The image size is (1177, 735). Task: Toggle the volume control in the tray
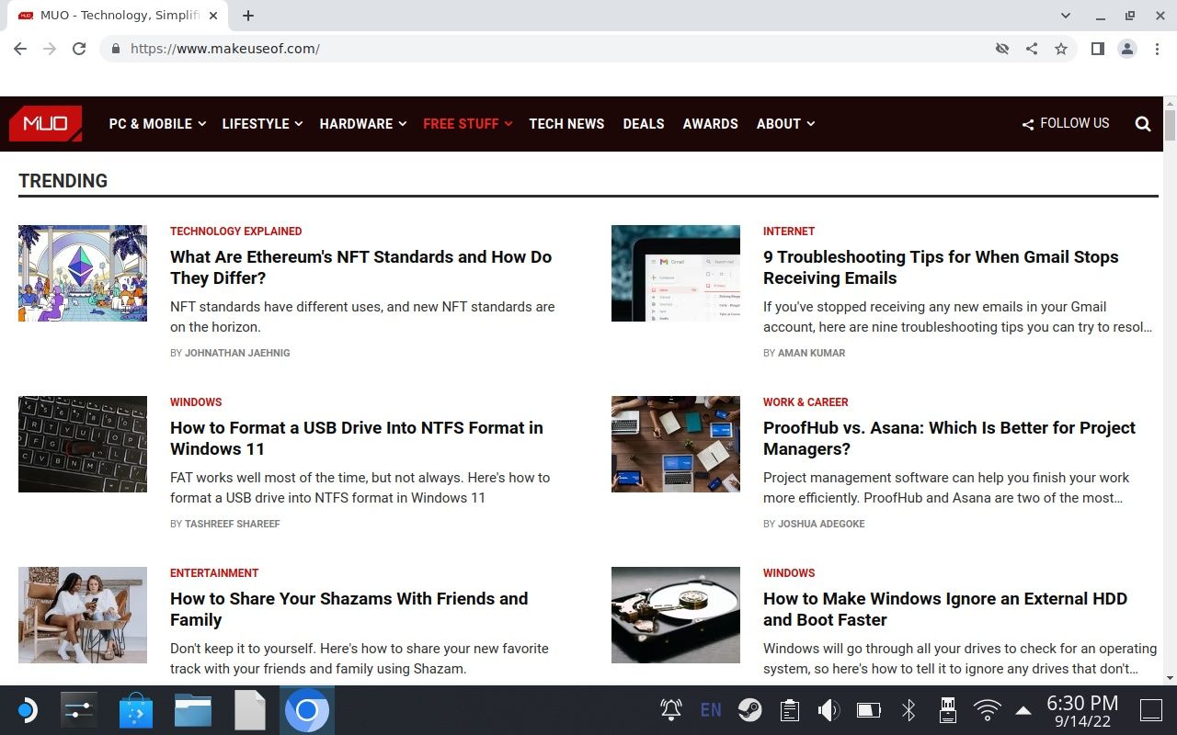tap(828, 709)
